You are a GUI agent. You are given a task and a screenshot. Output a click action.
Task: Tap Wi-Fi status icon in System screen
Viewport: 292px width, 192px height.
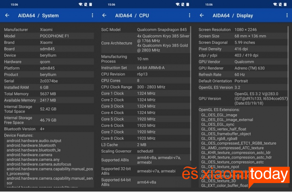click(81, 4)
